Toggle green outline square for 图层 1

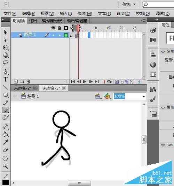point(66,35)
